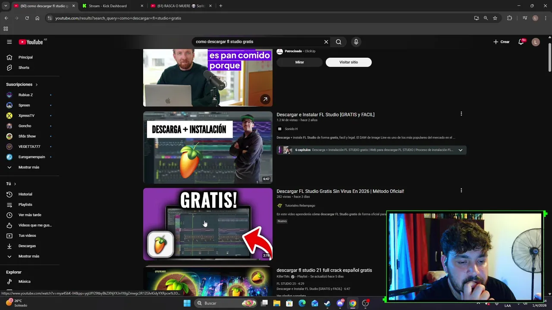Switch to the RASCA O MUERE tab
Viewport: 552px width, 310px height.
181,6
